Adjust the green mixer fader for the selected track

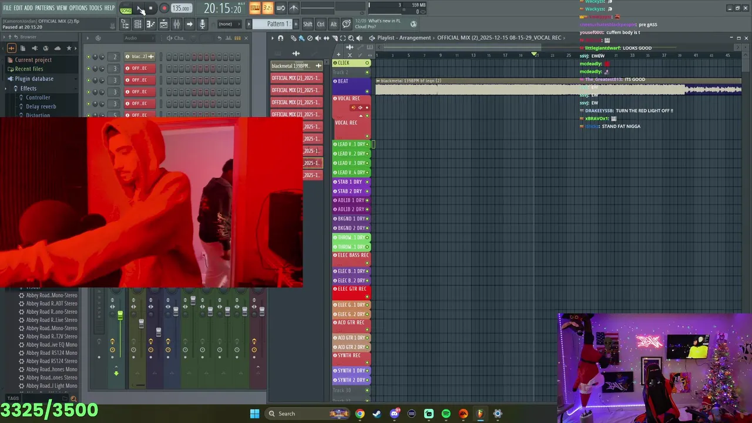coord(120,316)
